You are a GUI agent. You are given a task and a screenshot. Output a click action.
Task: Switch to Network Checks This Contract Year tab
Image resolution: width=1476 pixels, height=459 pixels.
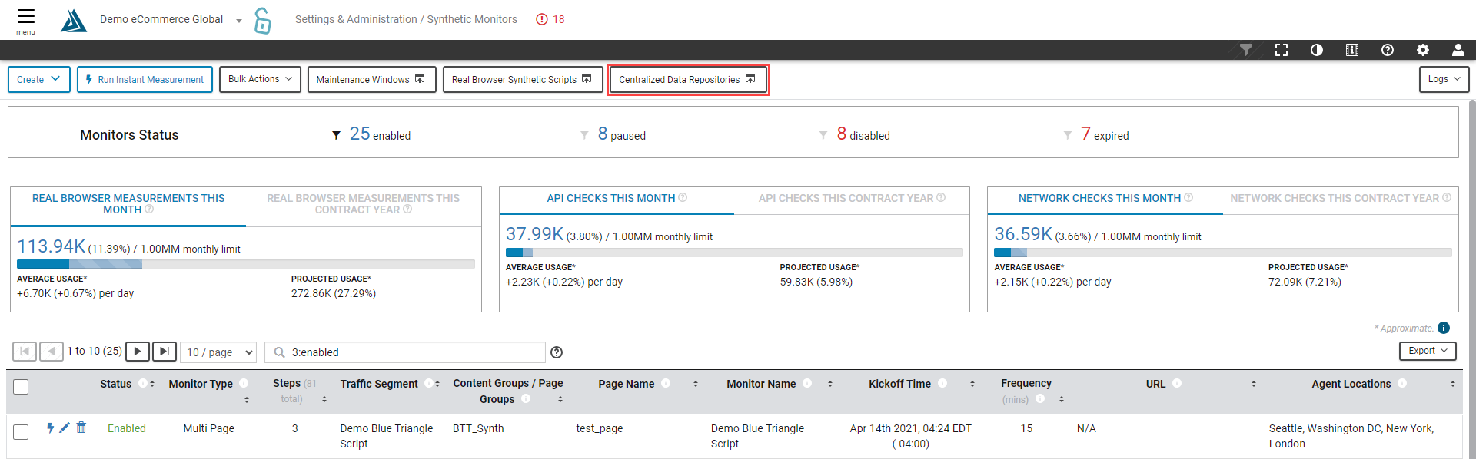point(1340,198)
